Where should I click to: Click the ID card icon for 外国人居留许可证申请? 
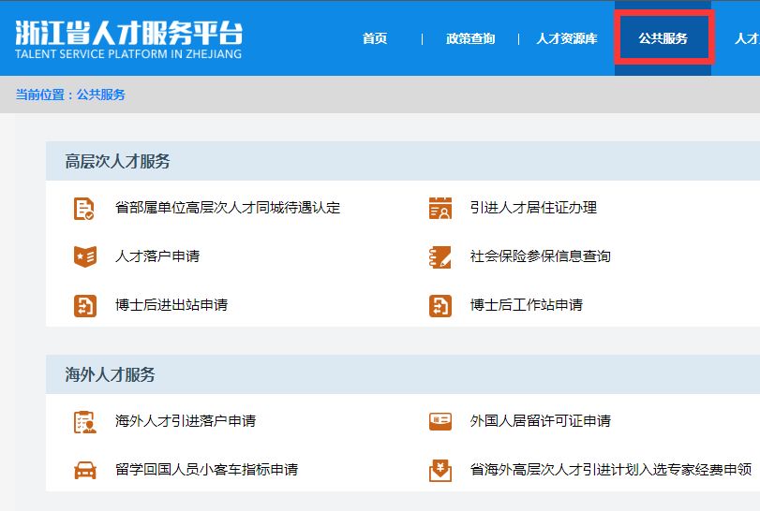click(440, 421)
